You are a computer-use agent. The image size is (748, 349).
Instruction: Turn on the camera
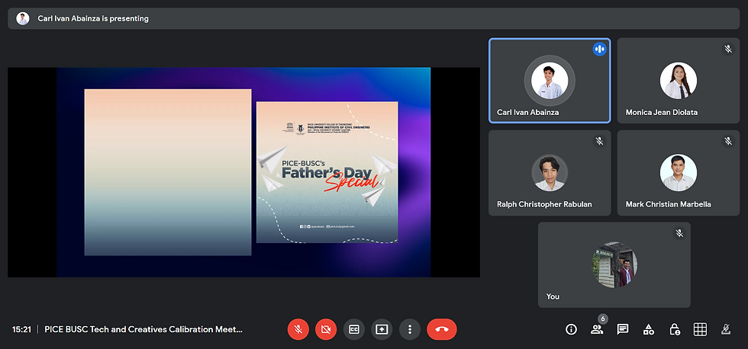pyautogui.click(x=326, y=329)
